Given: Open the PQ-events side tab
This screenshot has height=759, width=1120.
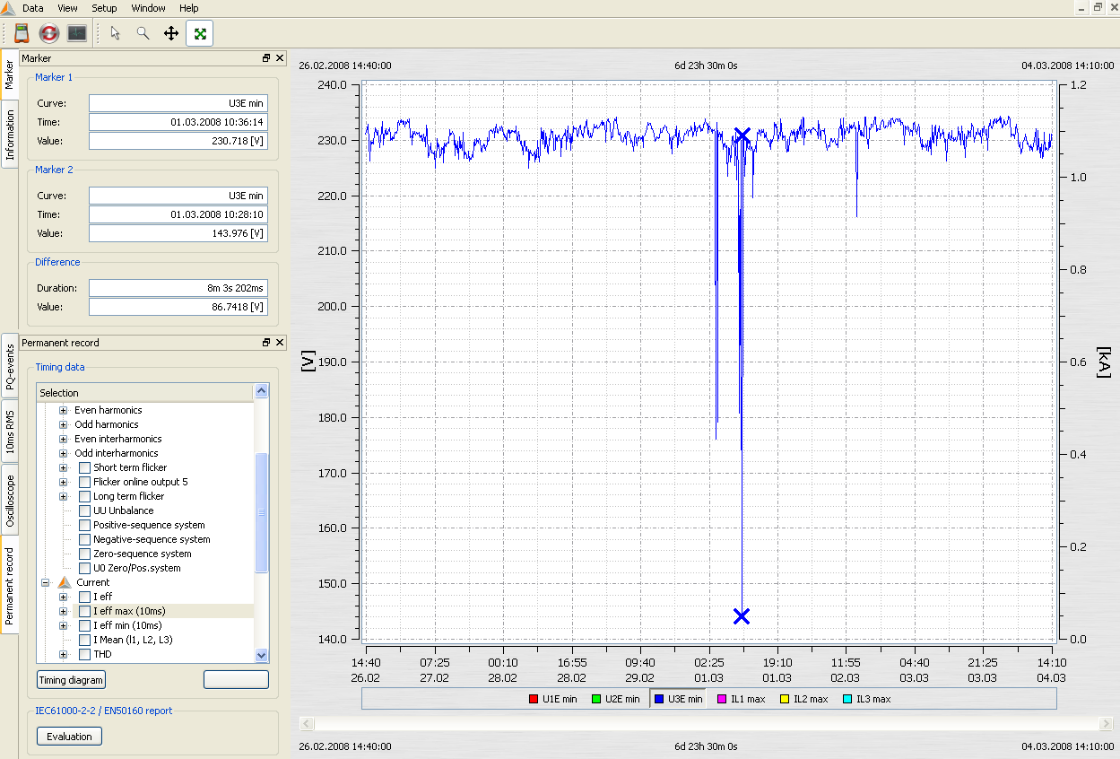Looking at the screenshot, I should tap(9, 365).
